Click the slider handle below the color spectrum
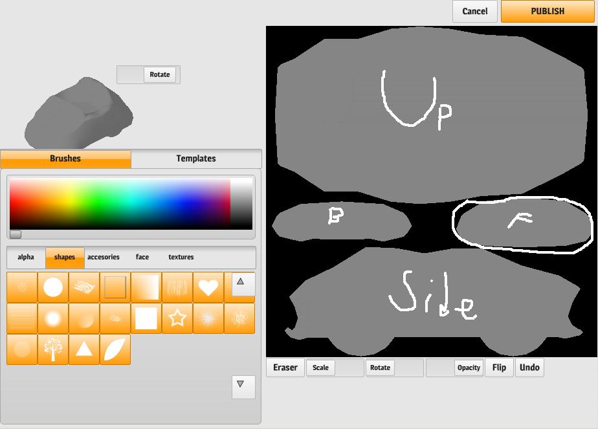Image resolution: width=598 pixels, height=429 pixels. (x=16, y=234)
